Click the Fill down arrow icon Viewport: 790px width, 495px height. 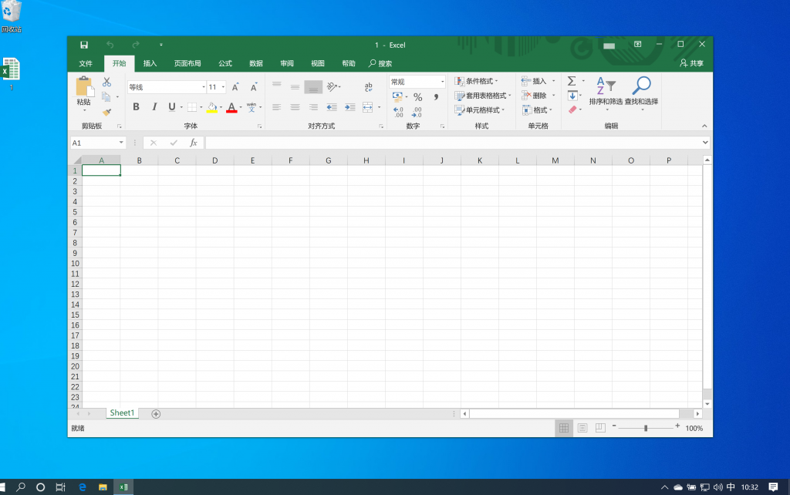point(572,95)
